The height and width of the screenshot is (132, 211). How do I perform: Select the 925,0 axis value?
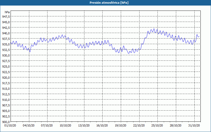coord(6,67)
